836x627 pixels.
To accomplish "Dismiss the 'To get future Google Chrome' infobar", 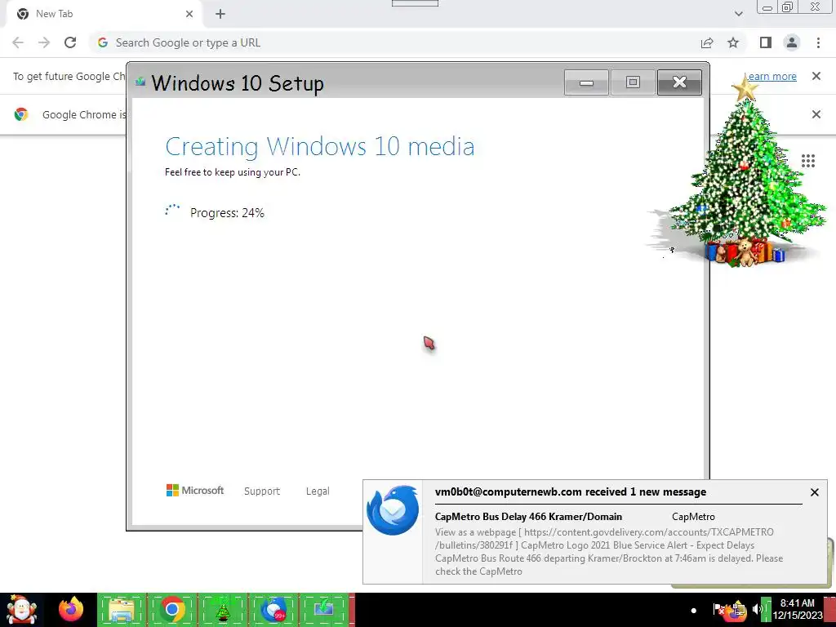I will point(816,76).
